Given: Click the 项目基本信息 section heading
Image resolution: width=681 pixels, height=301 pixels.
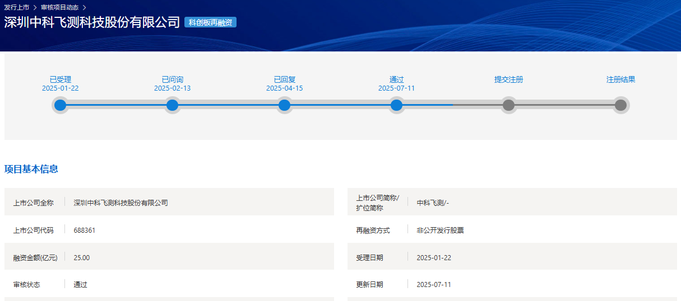Looking at the screenshot, I should click(x=31, y=169).
